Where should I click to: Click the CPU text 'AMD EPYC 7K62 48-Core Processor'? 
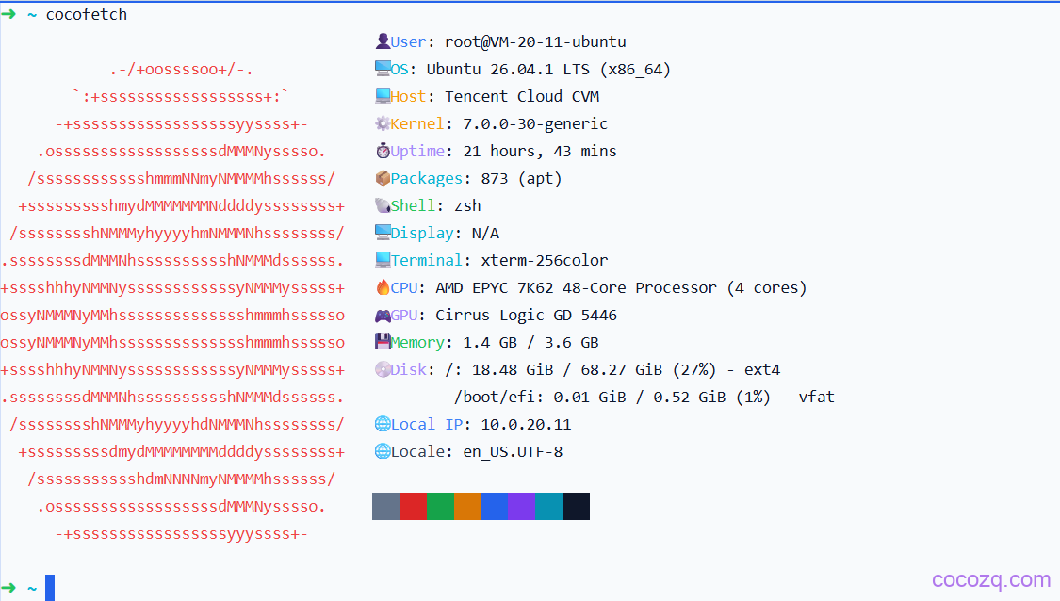[576, 288]
